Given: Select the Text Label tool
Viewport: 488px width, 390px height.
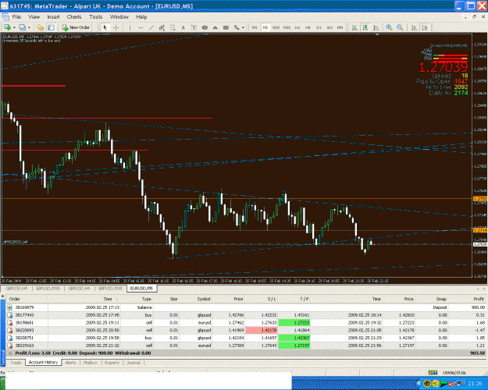Looking at the screenshot, I should pyautogui.click(x=194, y=27).
